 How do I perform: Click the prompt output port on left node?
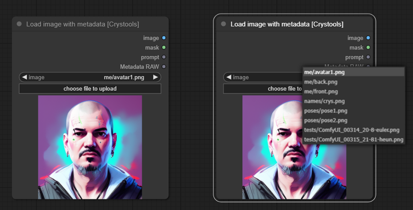click(x=164, y=57)
